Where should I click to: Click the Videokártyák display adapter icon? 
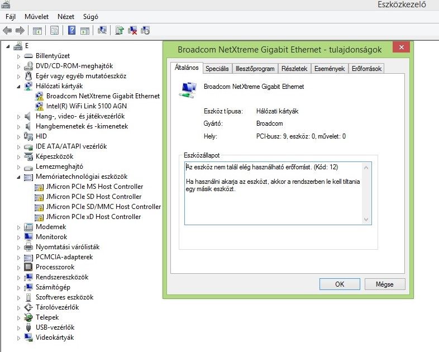point(28,337)
